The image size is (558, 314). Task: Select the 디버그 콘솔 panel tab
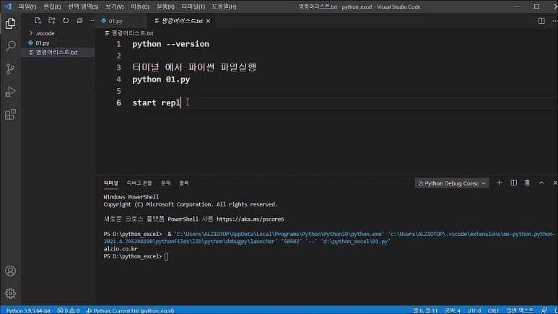coord(139,183)
